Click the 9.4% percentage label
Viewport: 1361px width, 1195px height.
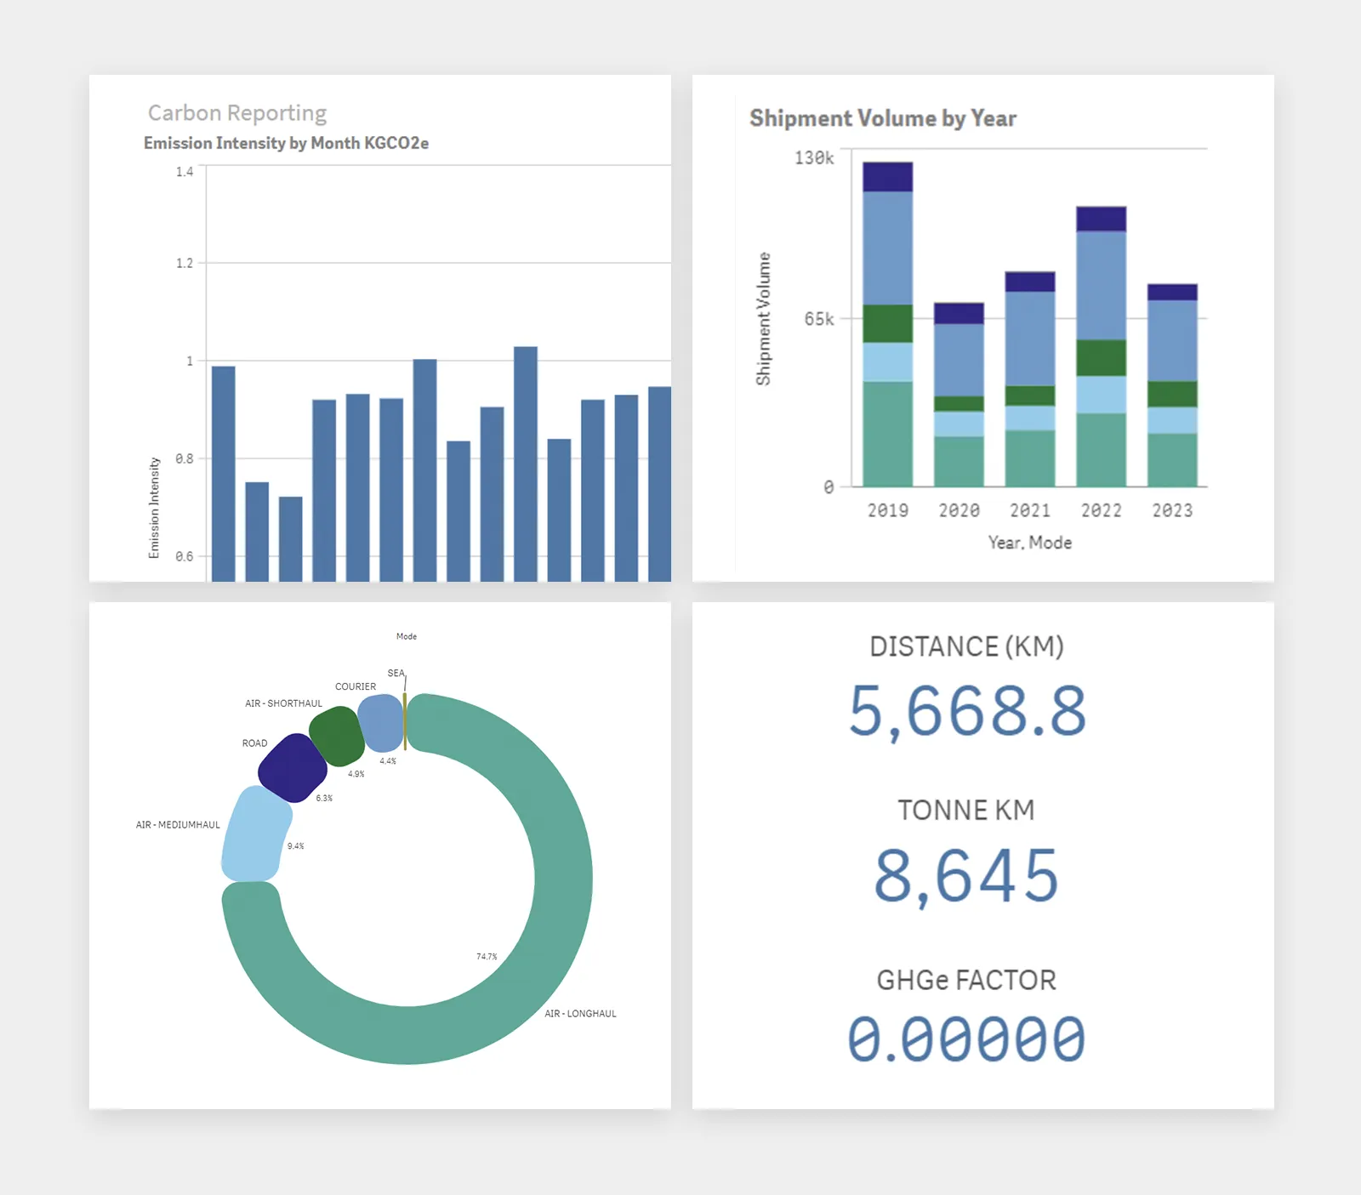click(295, 846)
